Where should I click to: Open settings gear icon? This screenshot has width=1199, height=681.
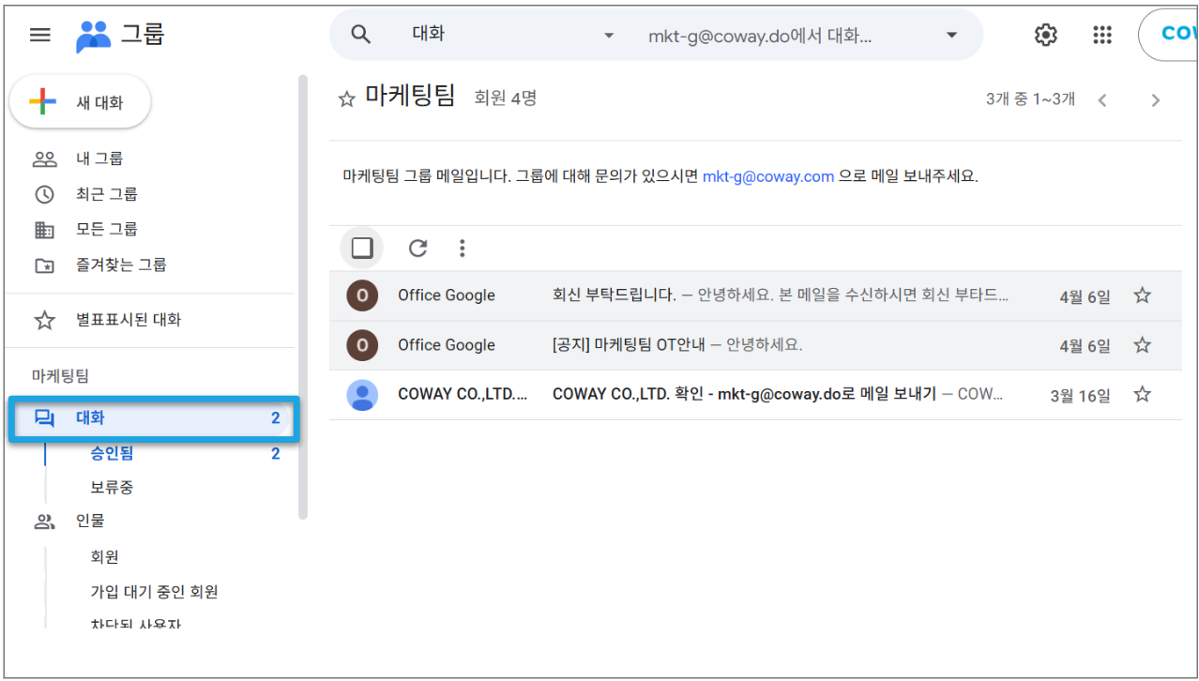1045,35
